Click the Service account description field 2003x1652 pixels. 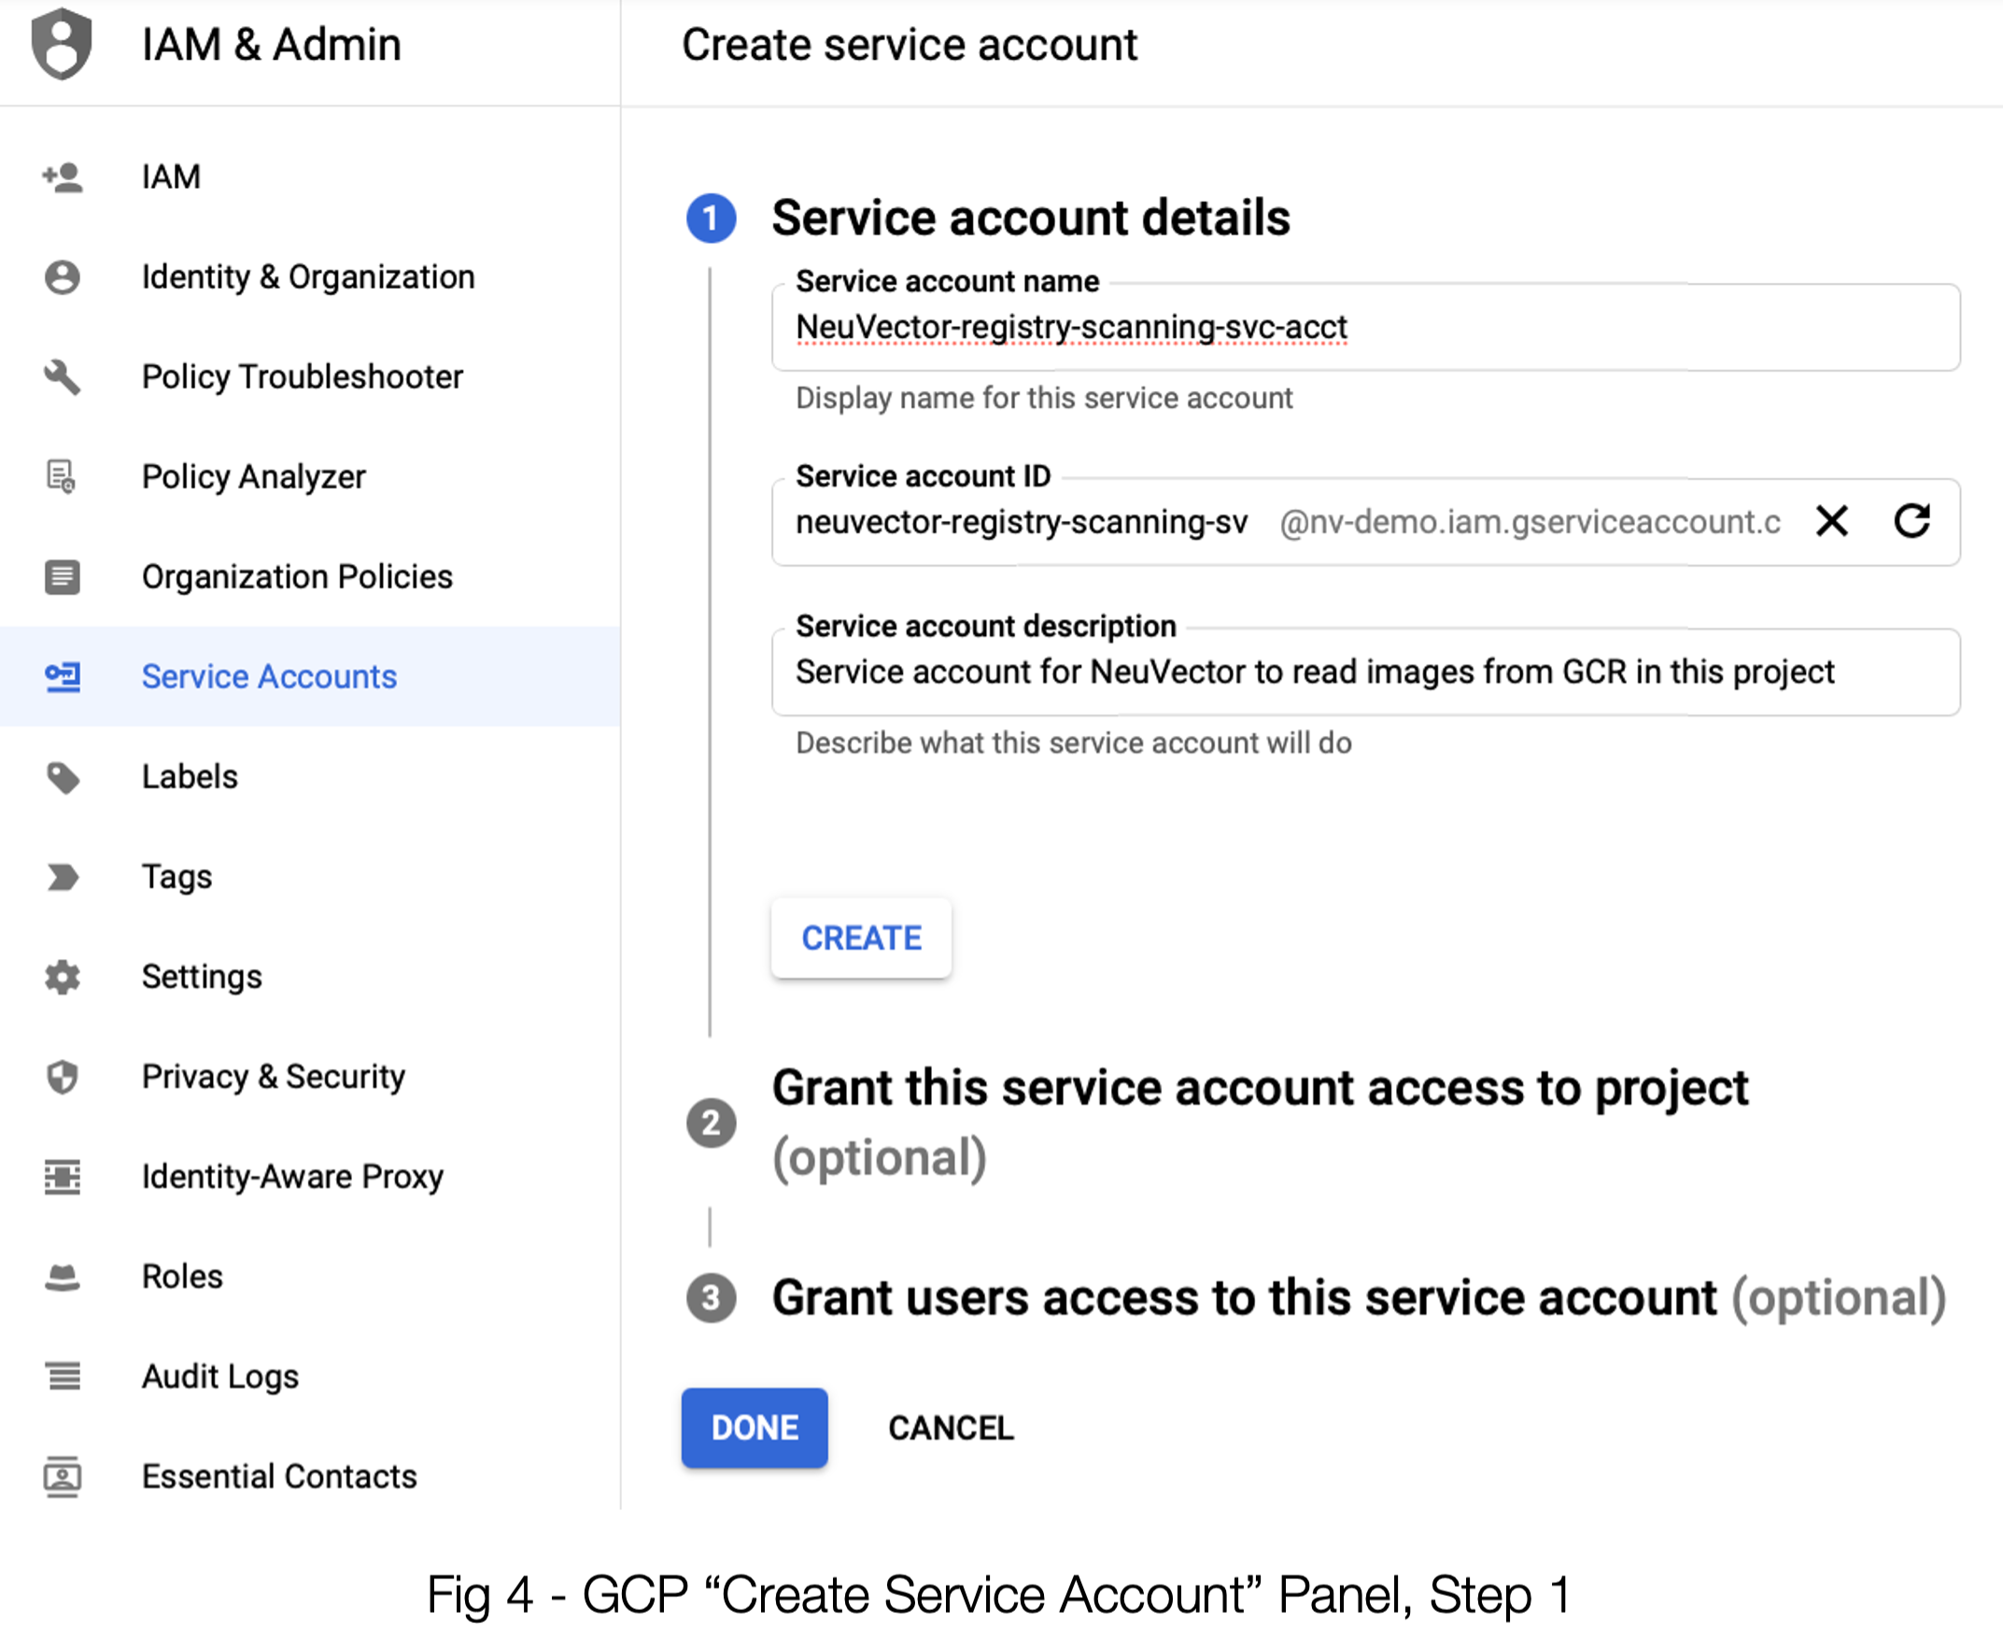[x=1364, y=672]
